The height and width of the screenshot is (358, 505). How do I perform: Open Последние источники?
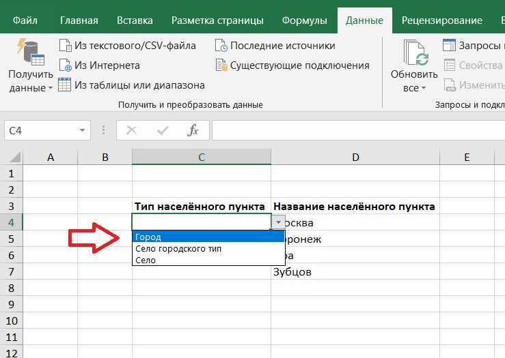point(283,46)
